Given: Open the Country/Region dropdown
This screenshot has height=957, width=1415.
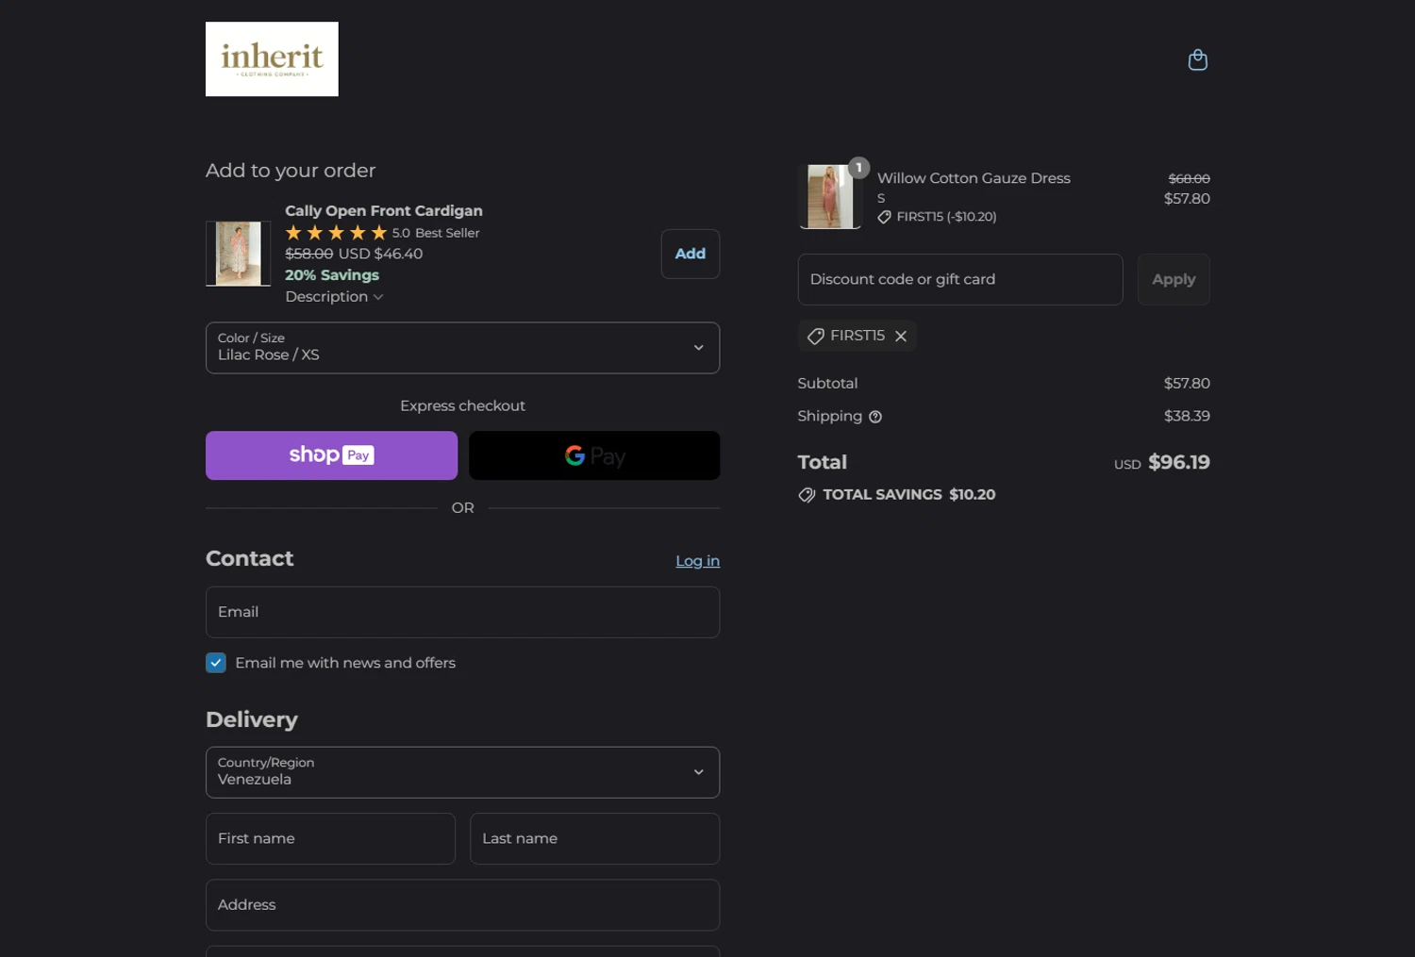Looking at the screenshot, I should 462,772.
